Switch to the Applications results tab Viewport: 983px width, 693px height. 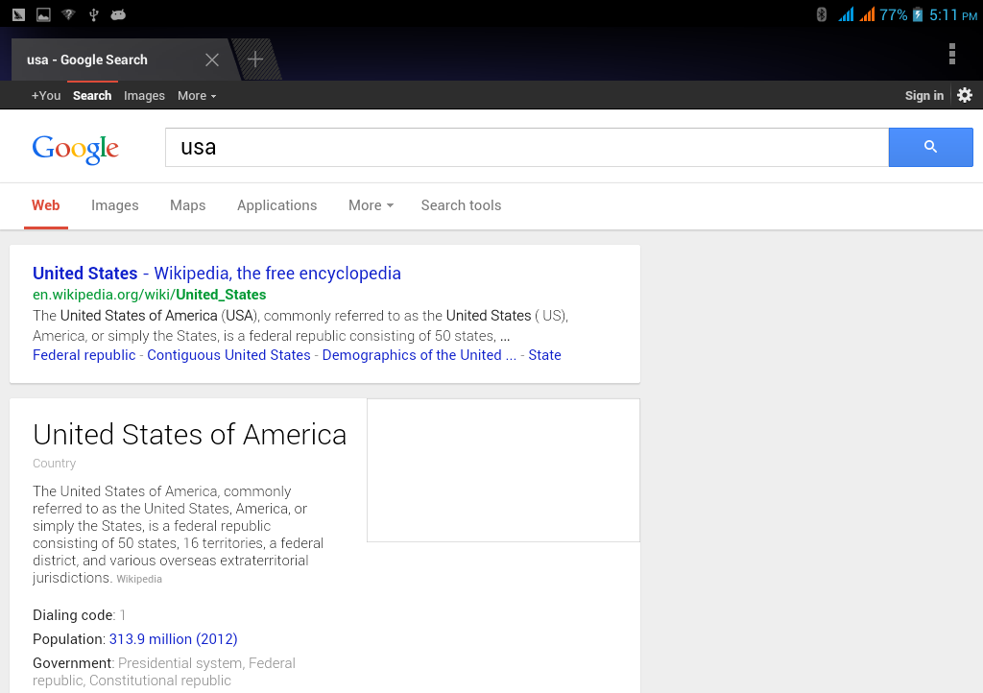(x=277, y=205)
